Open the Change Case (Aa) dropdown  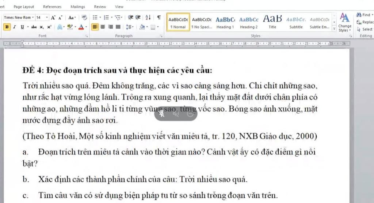coord(72,17)
